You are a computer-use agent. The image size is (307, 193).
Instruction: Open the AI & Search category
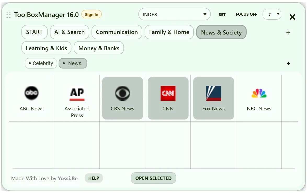[x=70, y=32]
